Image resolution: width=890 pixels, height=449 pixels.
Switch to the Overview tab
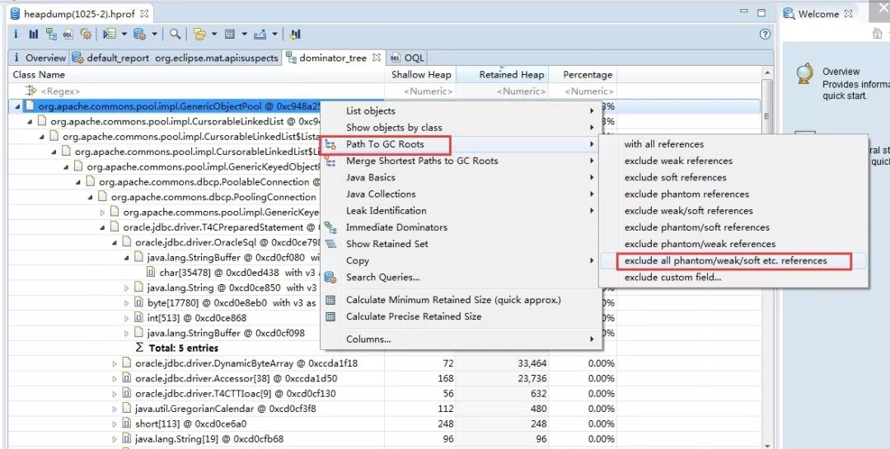pos(40,58)
